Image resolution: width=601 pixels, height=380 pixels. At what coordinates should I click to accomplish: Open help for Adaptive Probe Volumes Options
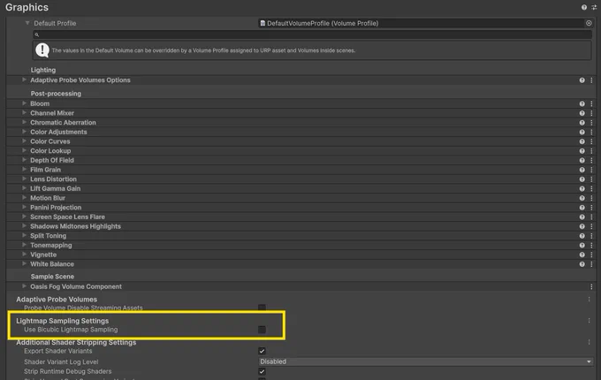pyautogui.click(x=582, y=80)
